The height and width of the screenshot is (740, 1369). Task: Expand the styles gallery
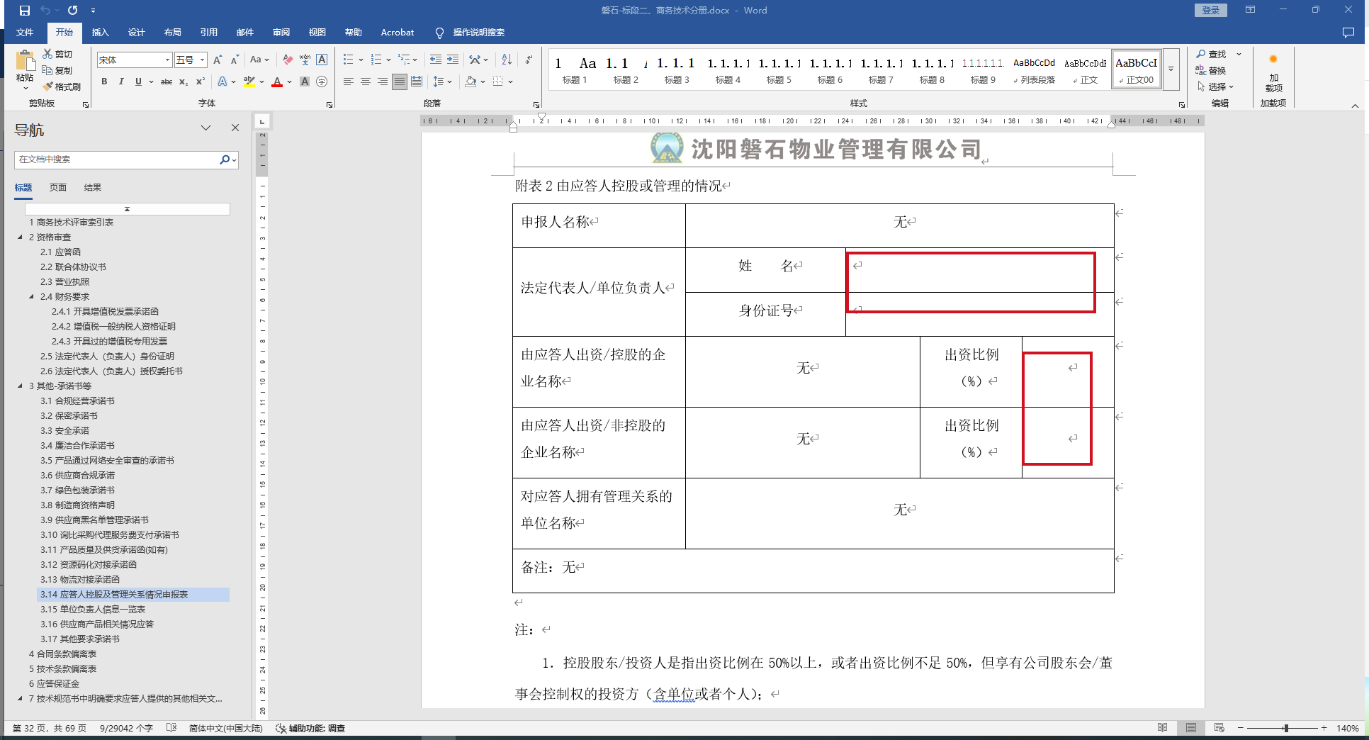coord(1171,69)
